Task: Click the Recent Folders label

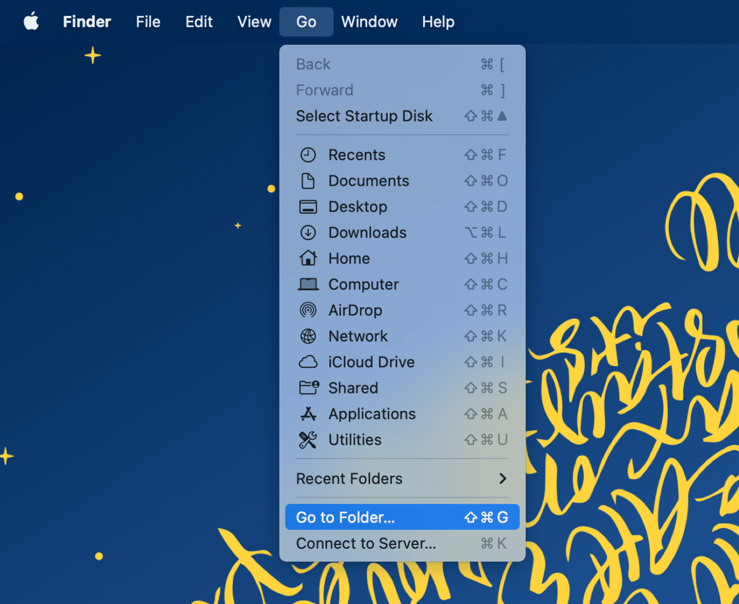Action: (349, 479)
